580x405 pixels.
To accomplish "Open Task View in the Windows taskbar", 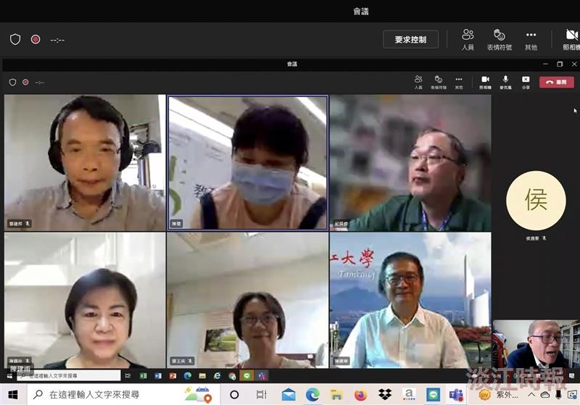I will point(261,395).
